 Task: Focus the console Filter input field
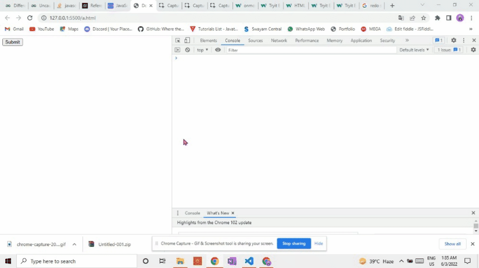[x=311, y=50]
